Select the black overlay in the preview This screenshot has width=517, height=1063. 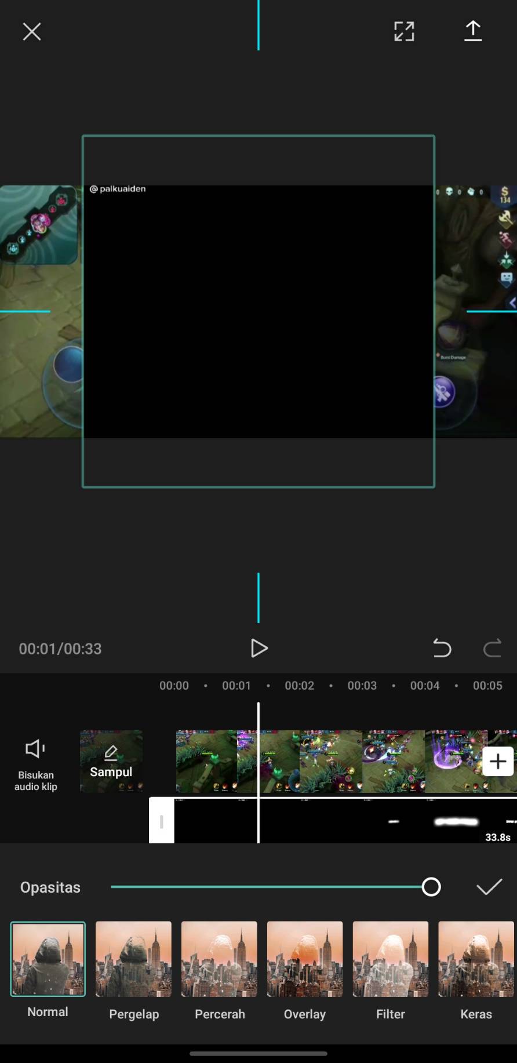click(258, 311)
